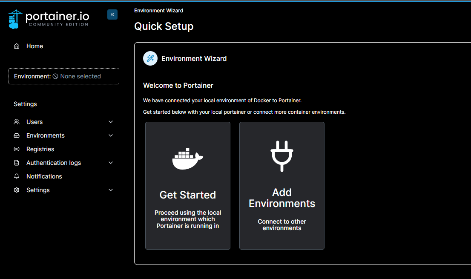Click the Environment Wizard wand icon
Image resolution: width=471 pixels, height=279 pixels.
tap(150, 58)
